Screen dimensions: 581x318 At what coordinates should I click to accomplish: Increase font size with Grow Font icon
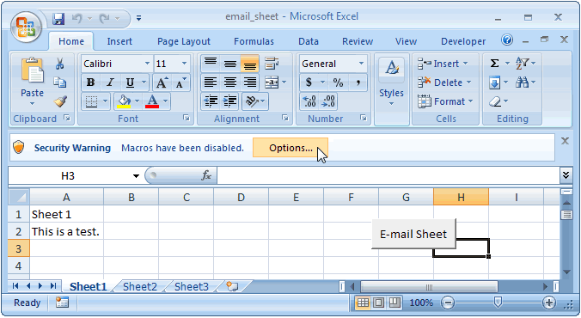coord(162,83)
